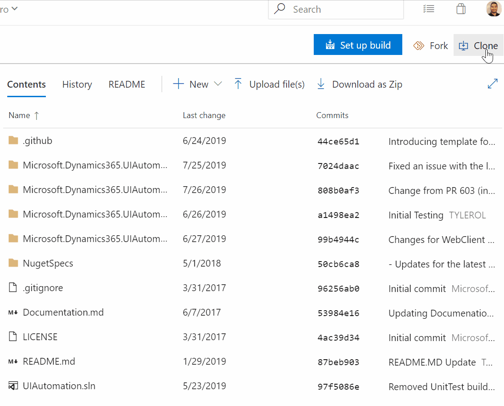Expand the New dropdown chevron
This screenshot has height=406, width=504.
218,84
